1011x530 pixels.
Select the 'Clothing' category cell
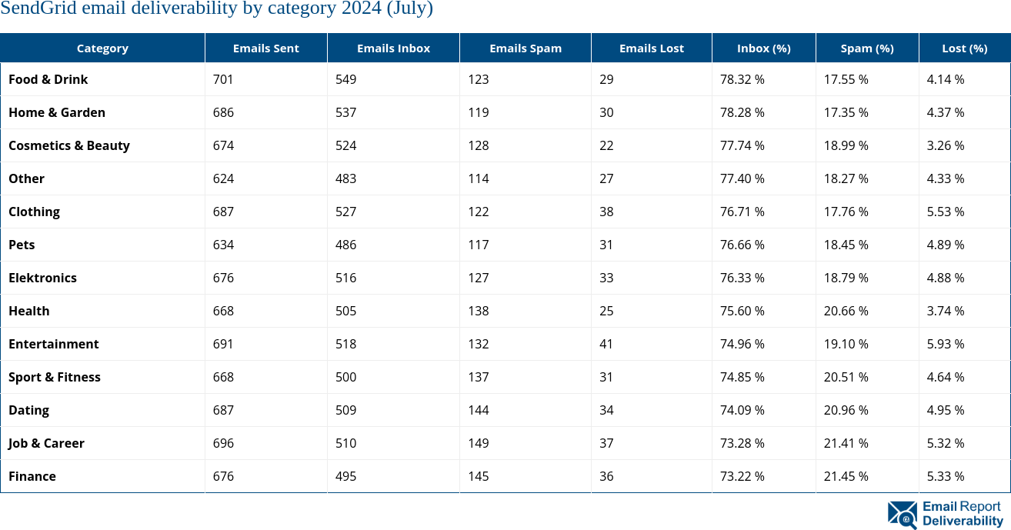click(103, 212)
